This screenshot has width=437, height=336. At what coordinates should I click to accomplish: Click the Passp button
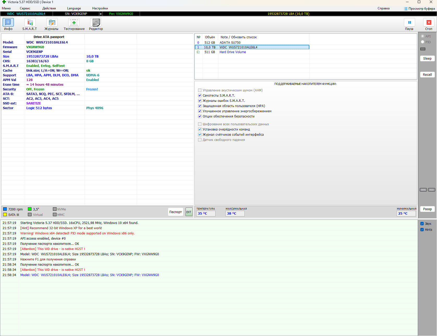pos(427,209)
